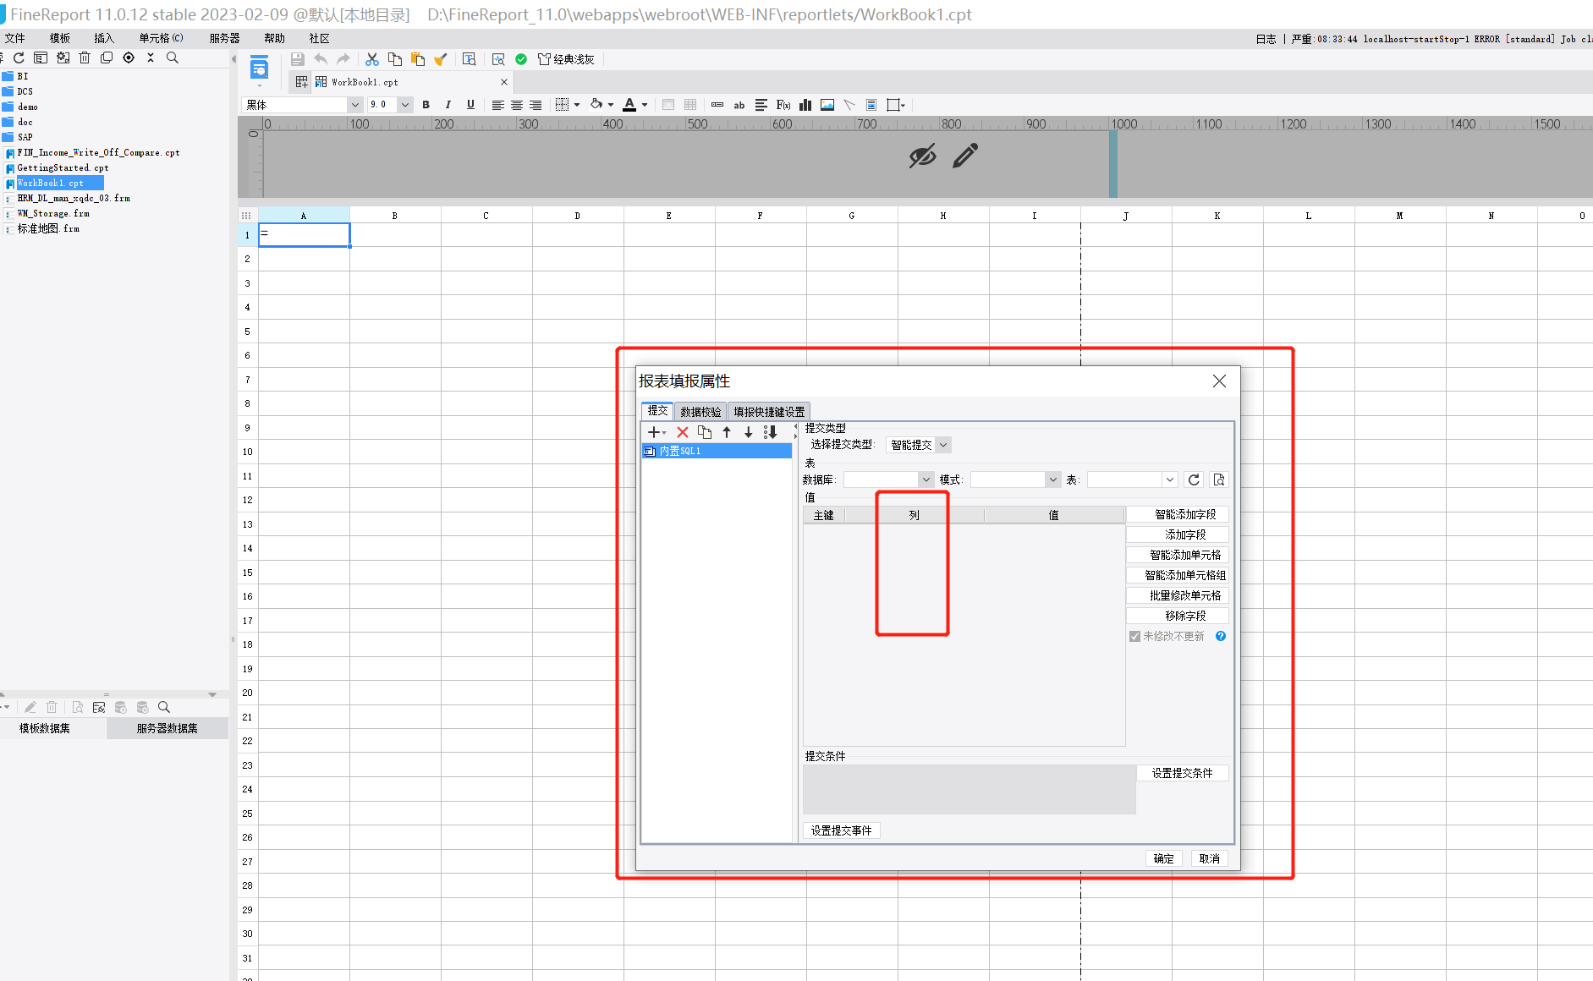Click the collapse-all icon in file panel
The image size is (1593, 981).
[151, 58]
